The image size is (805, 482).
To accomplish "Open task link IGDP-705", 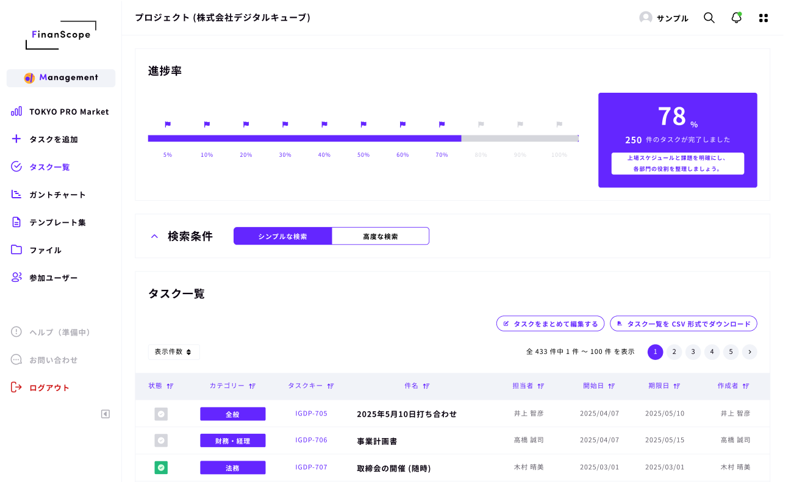I will point(311,414).
